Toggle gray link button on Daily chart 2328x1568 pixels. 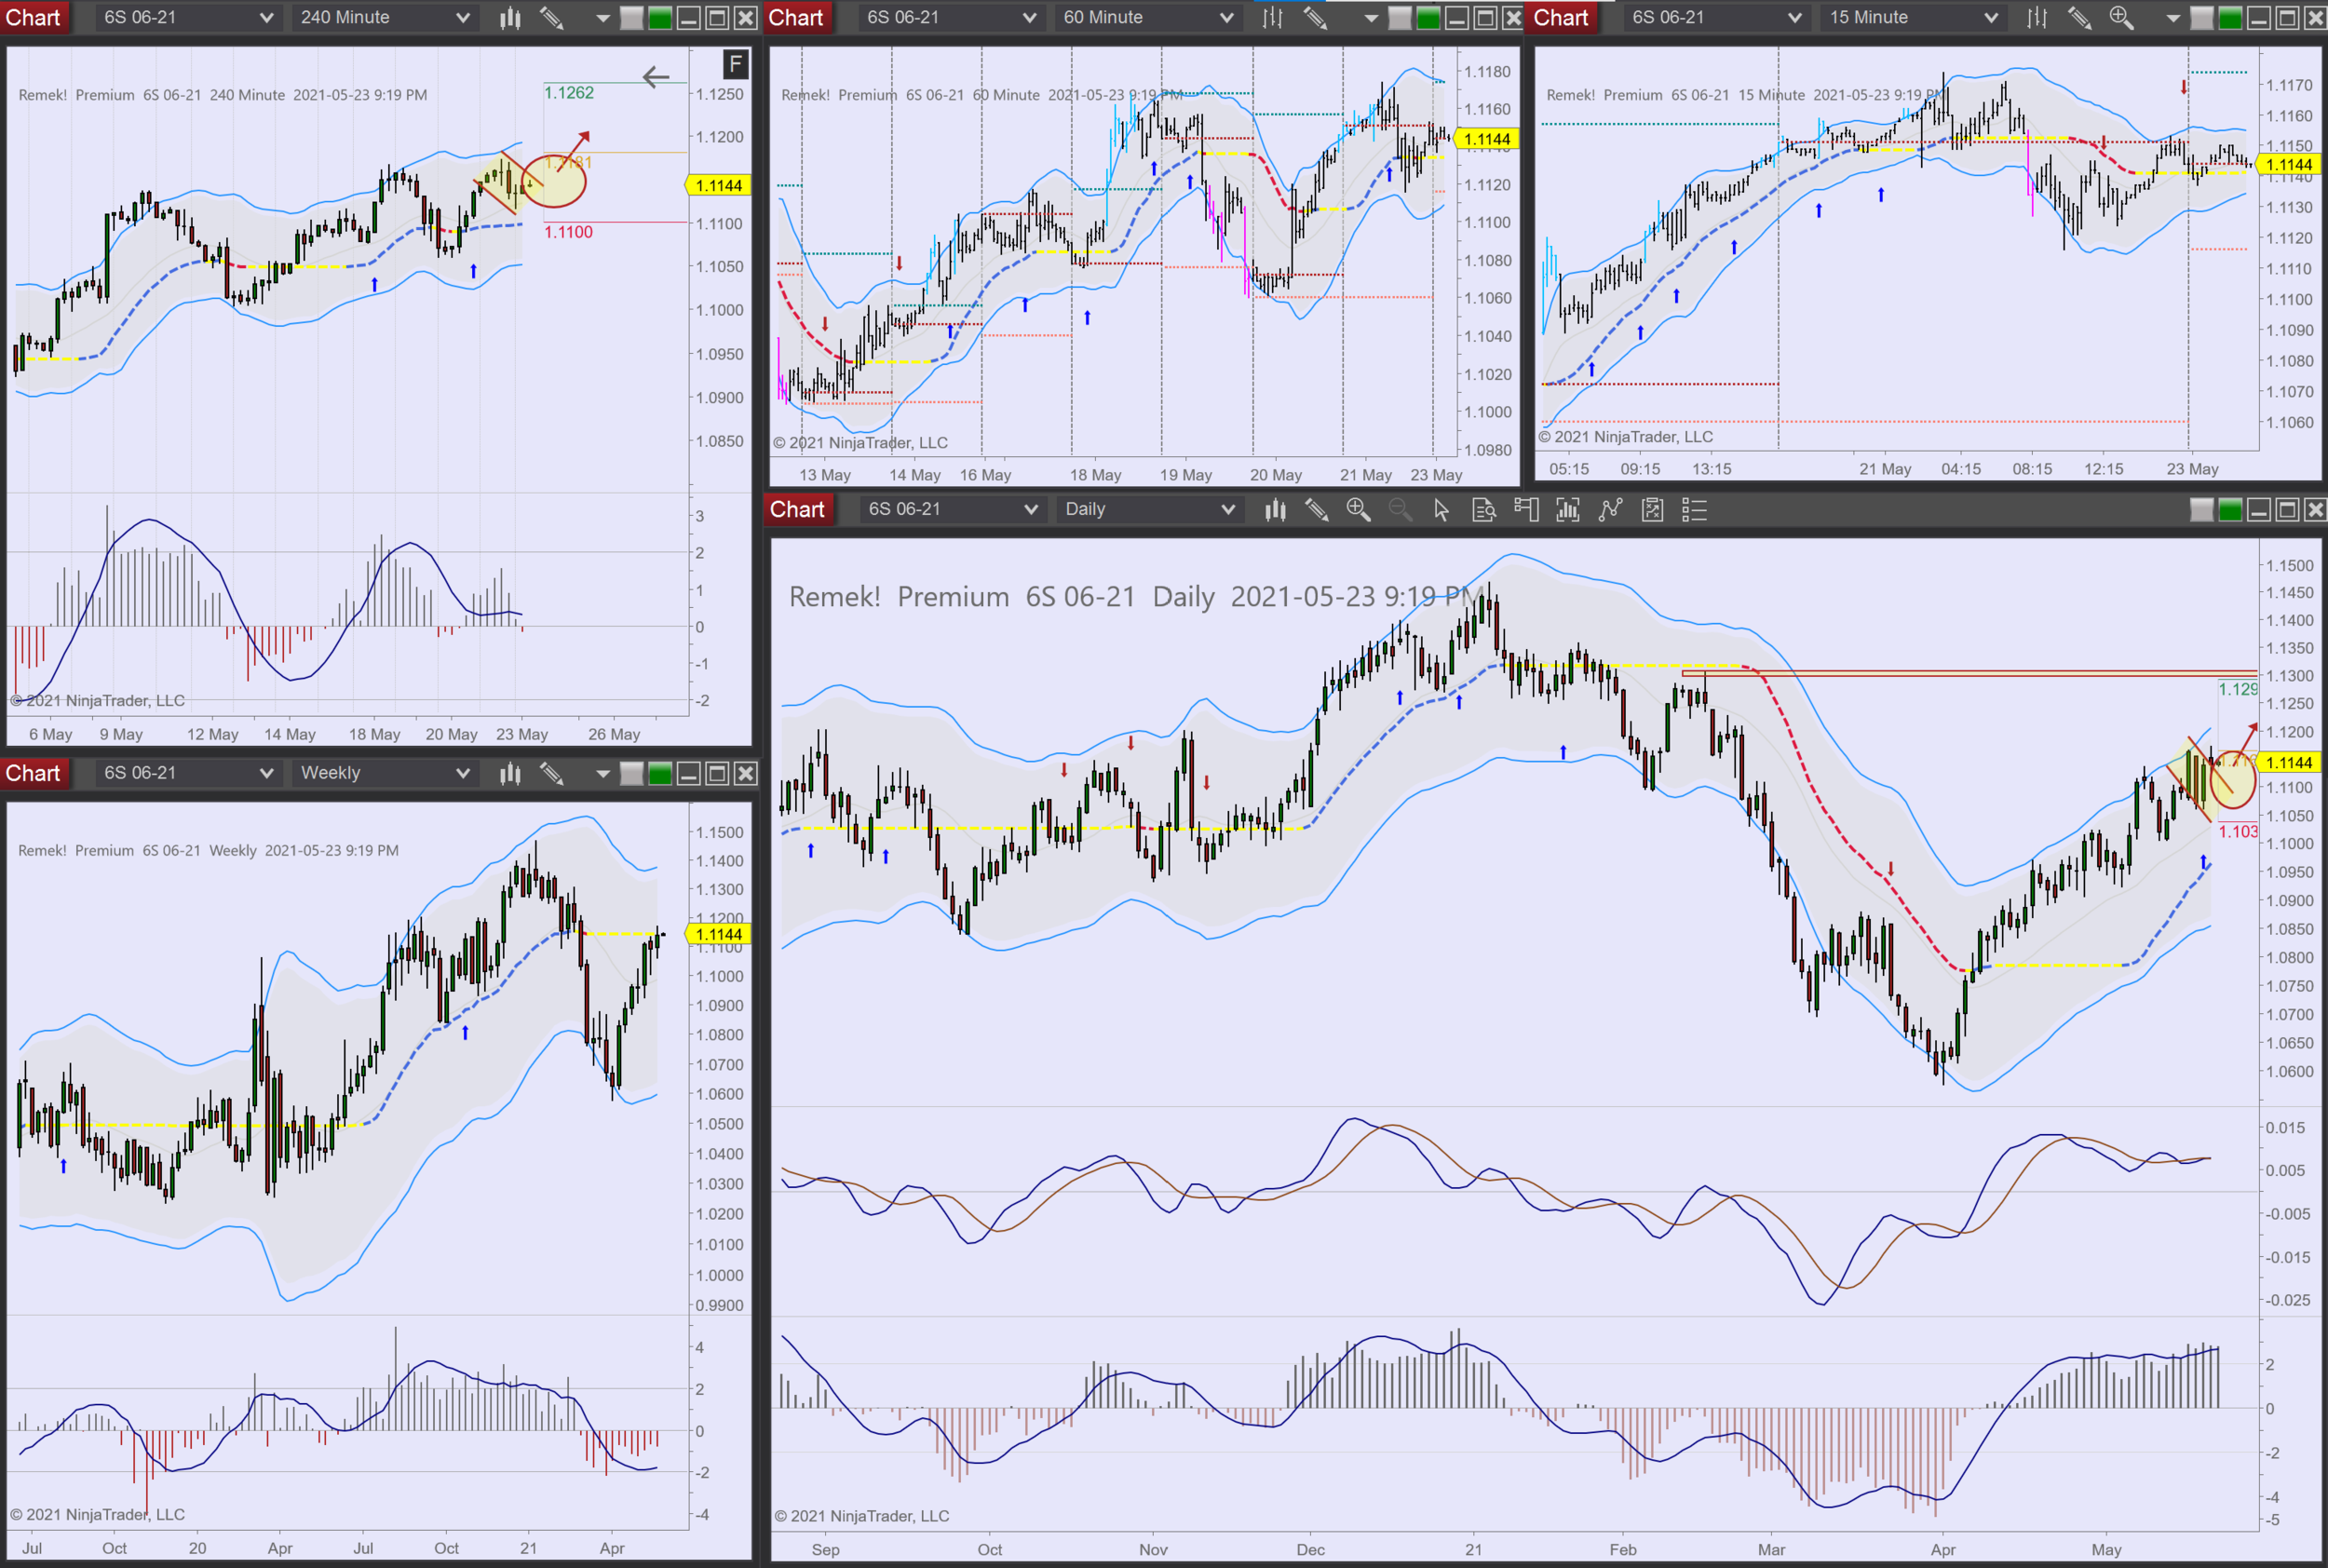click(x=2202, y=509)
